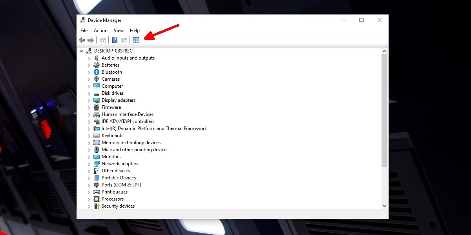Expand the Other devices node
This screenshot has height=235, width=471.
click(89, 170)
